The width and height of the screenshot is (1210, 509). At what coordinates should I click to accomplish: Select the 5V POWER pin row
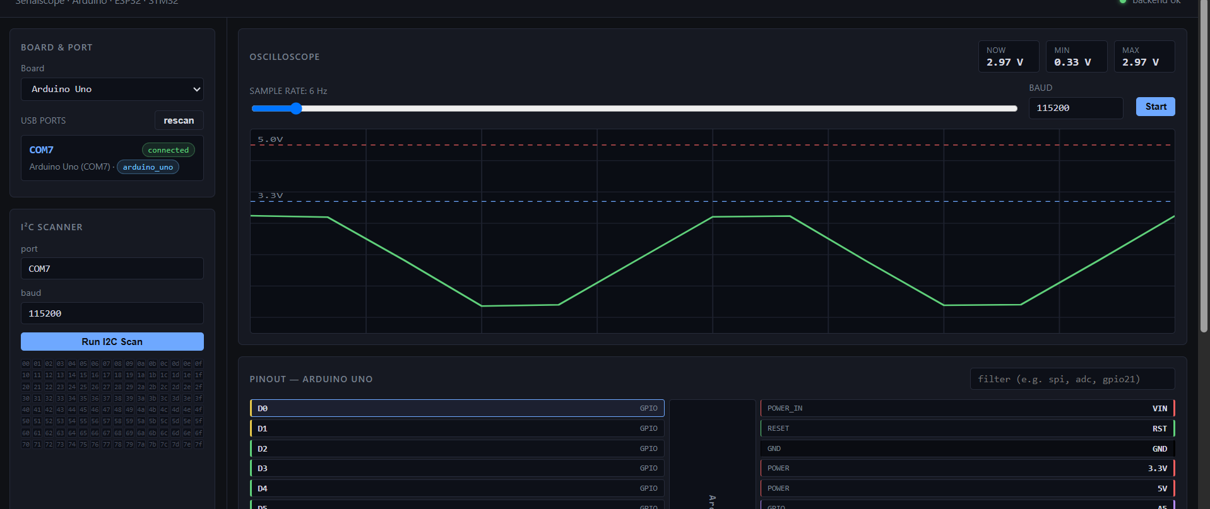(968, 488)
